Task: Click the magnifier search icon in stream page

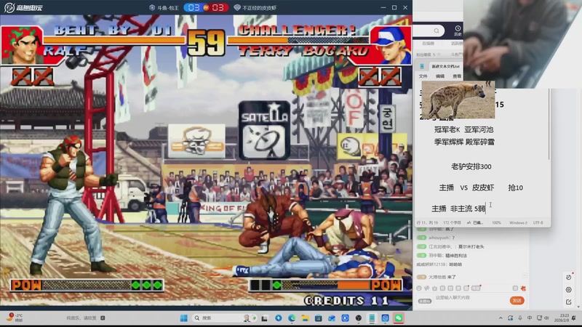Action: [x=436, y=31]
